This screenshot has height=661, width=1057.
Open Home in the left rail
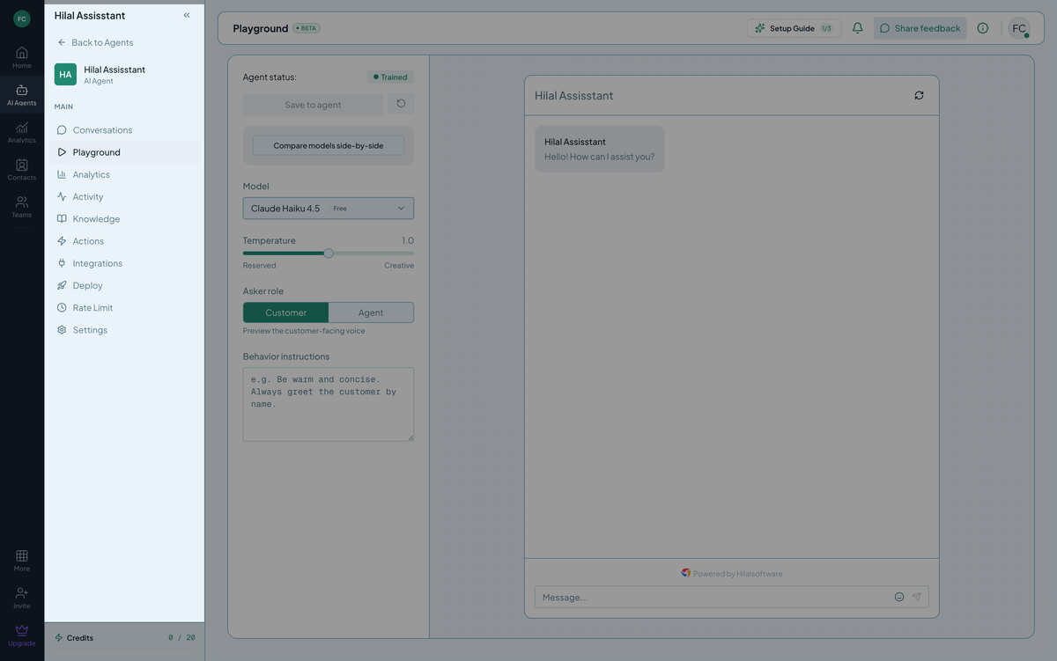tap(22, 57)
